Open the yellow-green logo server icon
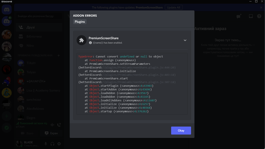 click(7, 93)
